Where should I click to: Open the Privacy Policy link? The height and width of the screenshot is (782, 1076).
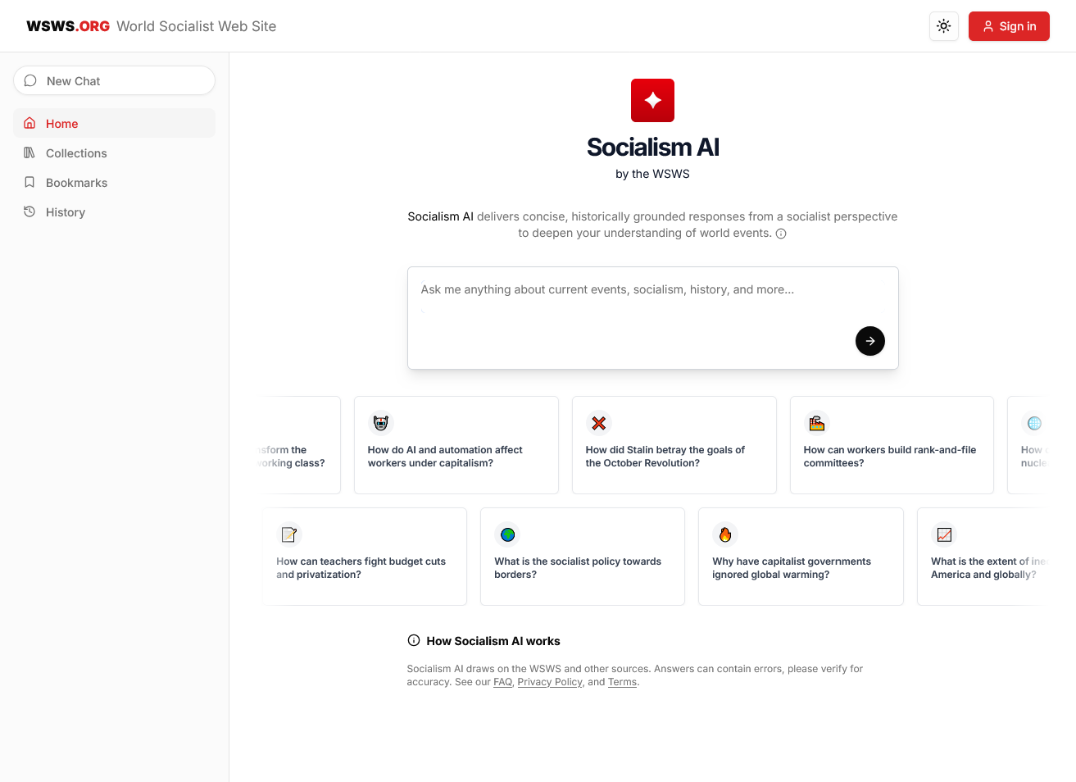550,682
